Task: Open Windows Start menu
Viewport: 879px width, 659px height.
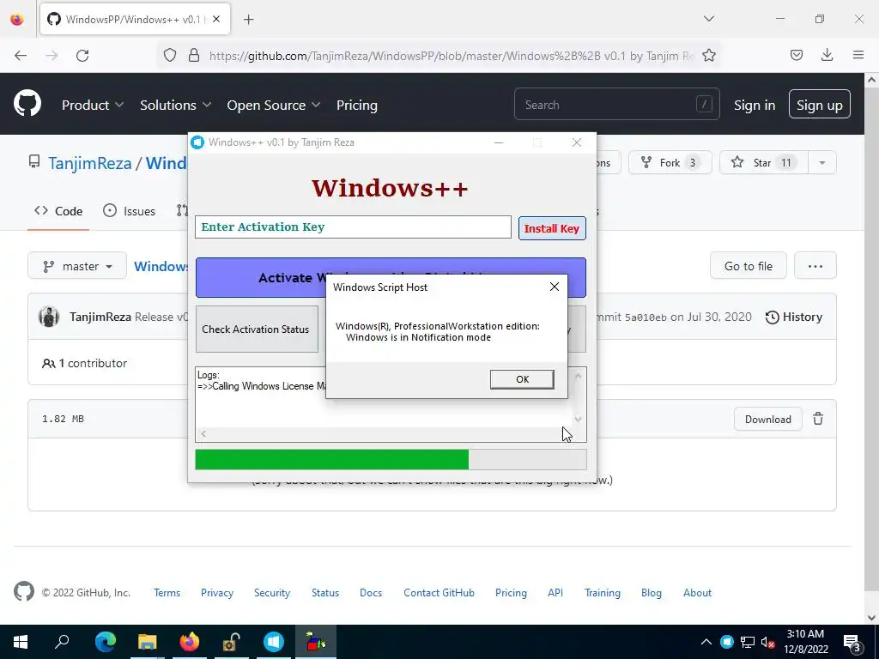Action: tap(21, 642)
